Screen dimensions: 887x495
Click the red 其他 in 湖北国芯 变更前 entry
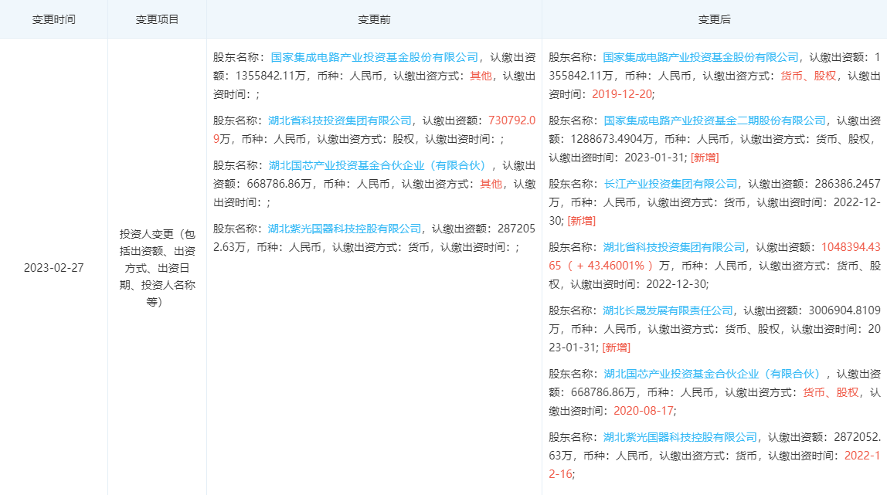click(491, 184)
